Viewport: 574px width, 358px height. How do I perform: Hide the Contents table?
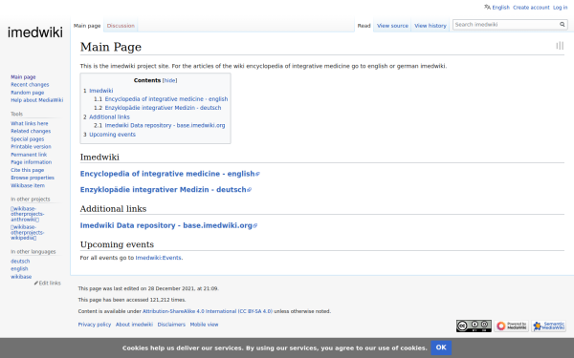click(169, 80)
